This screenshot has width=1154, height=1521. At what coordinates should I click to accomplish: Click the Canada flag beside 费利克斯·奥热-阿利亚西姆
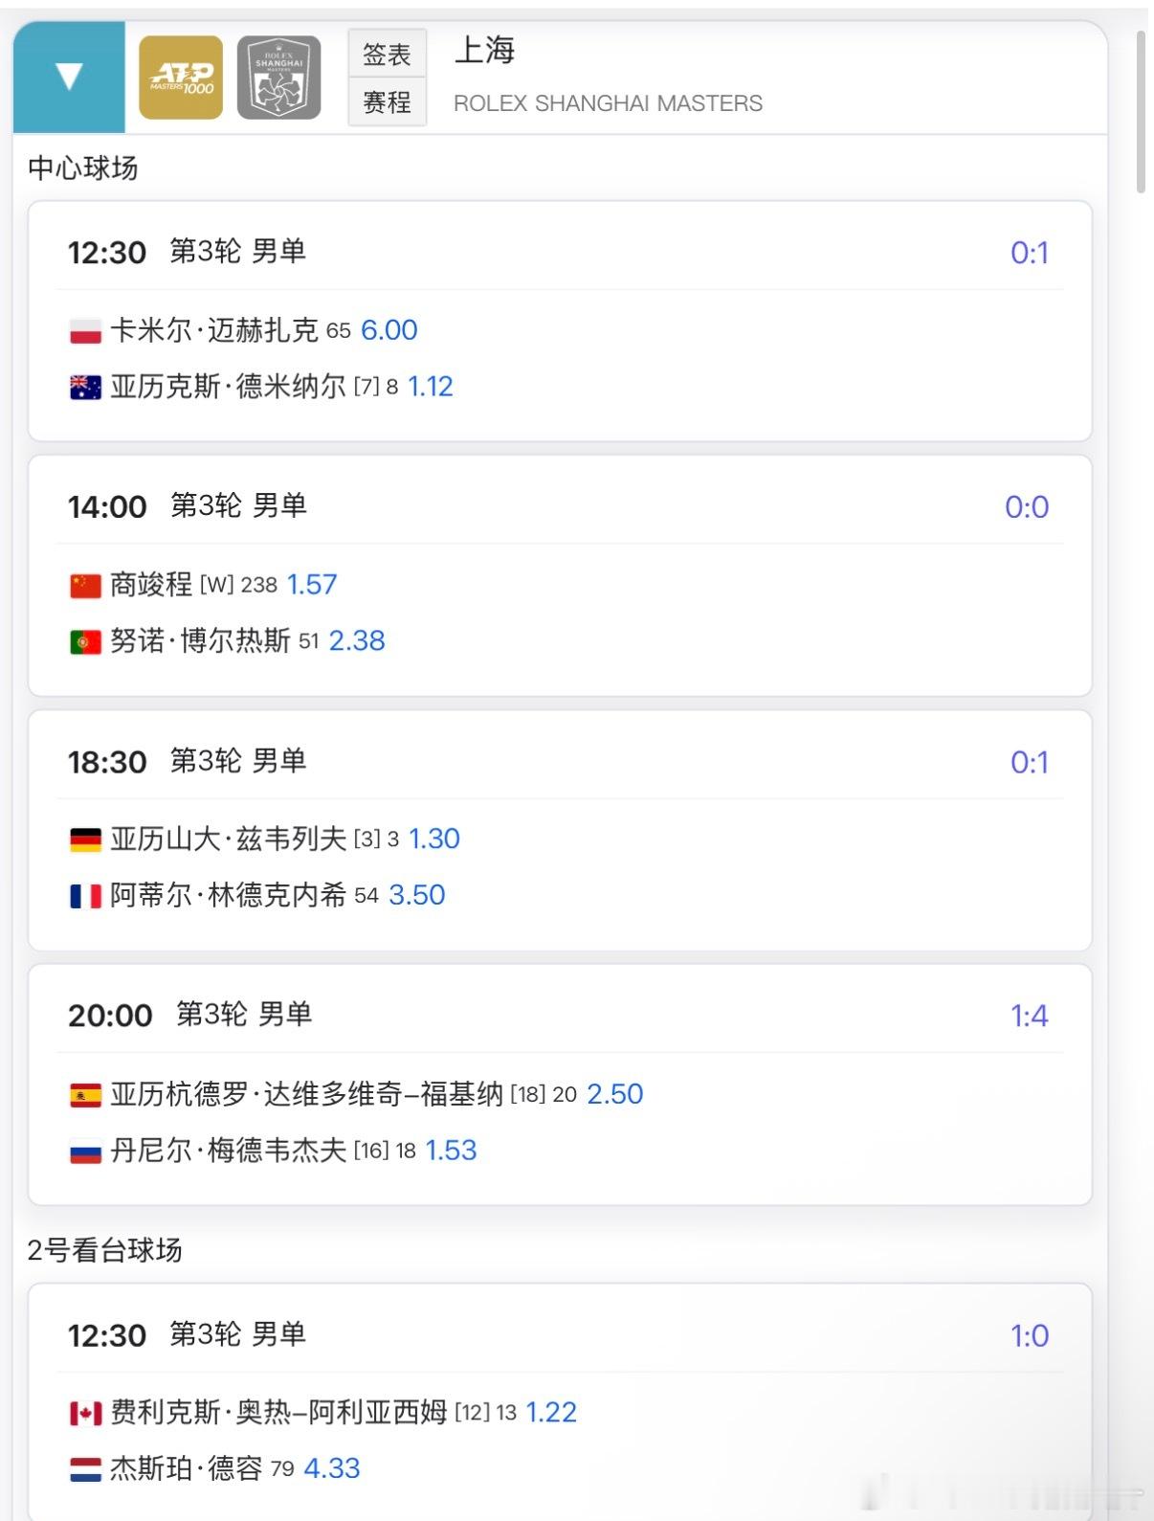pos(85,1413)
